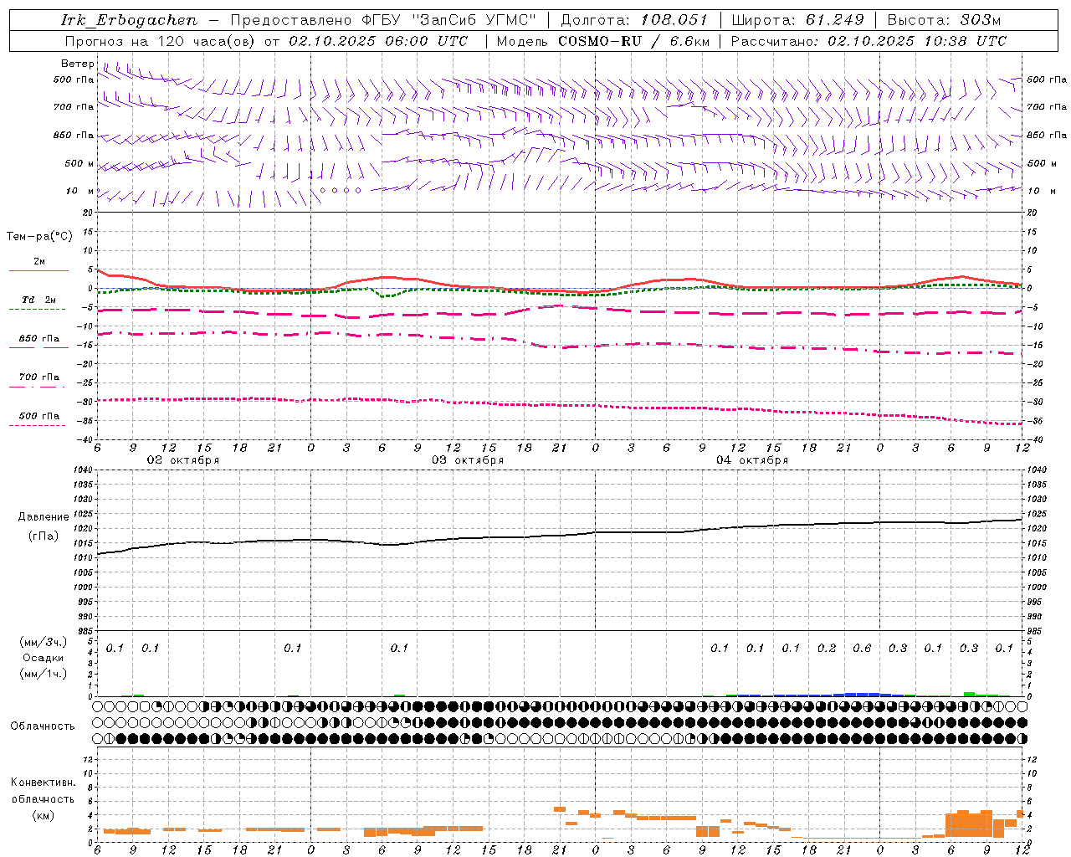Click the station title Irk_Erbogachen
Viewport: 1071px width, 857px height.
[x=129, y=20]
